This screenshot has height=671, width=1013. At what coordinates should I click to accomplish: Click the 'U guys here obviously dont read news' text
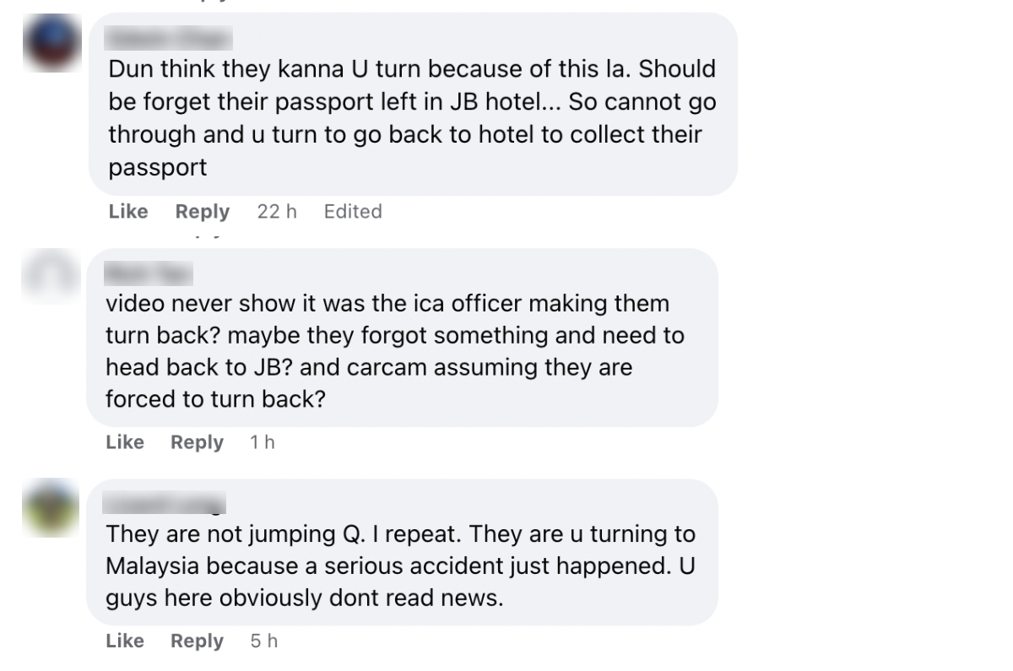tap(304, 598)
